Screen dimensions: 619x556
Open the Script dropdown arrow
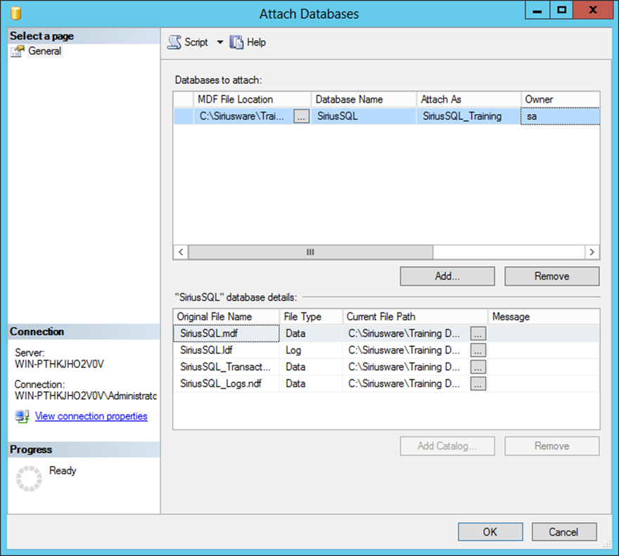(219, 42)
